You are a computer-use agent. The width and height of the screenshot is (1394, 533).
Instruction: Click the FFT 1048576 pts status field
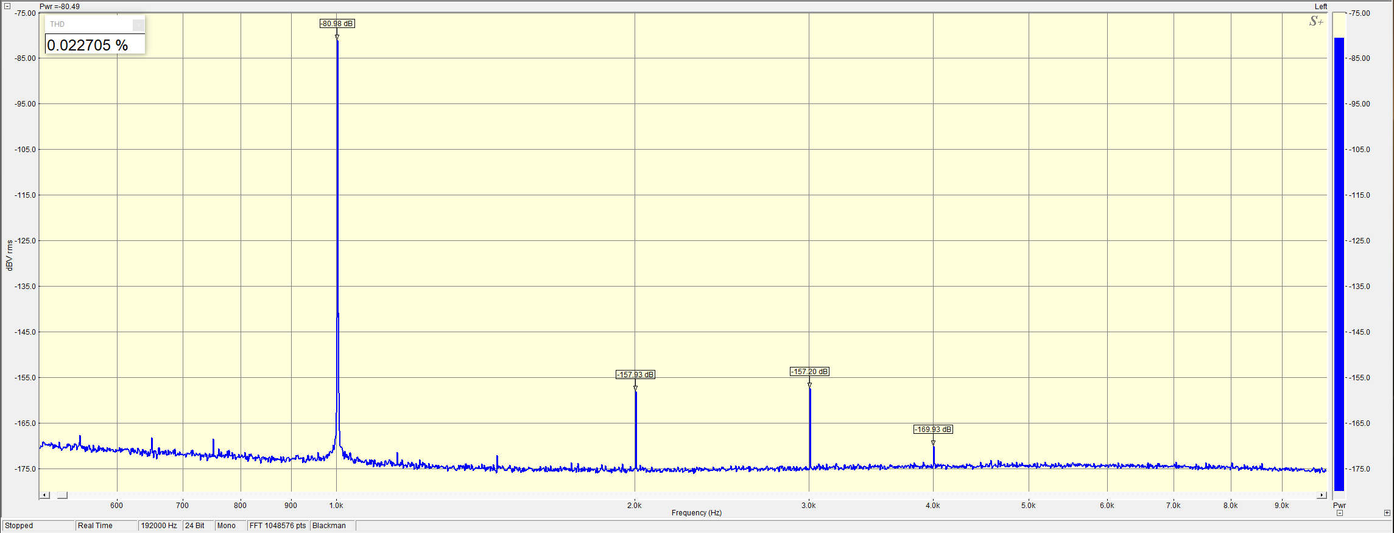pyautogui.click(x=278, y=526)
